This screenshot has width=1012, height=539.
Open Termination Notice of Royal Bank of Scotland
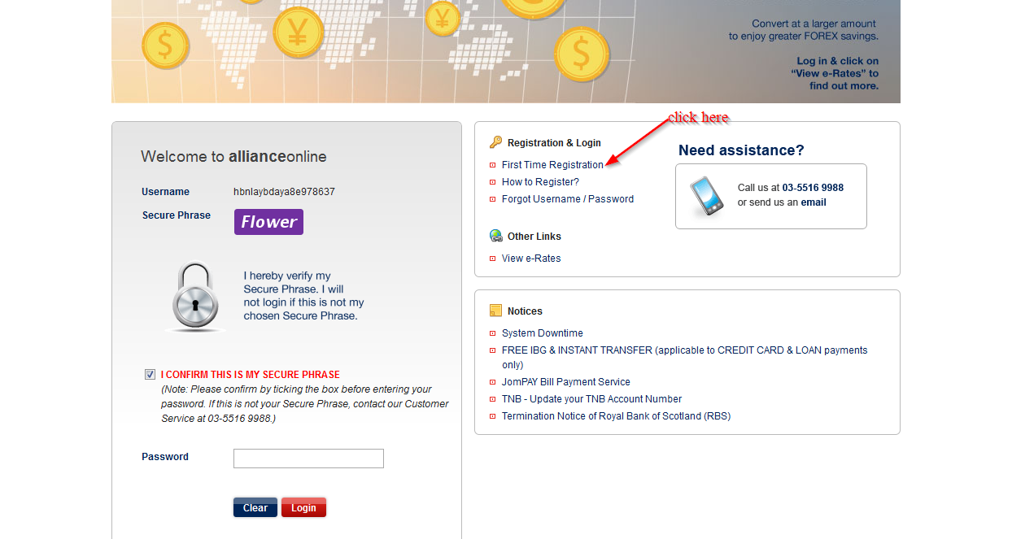pyautogui.click(x=616, y=416)
